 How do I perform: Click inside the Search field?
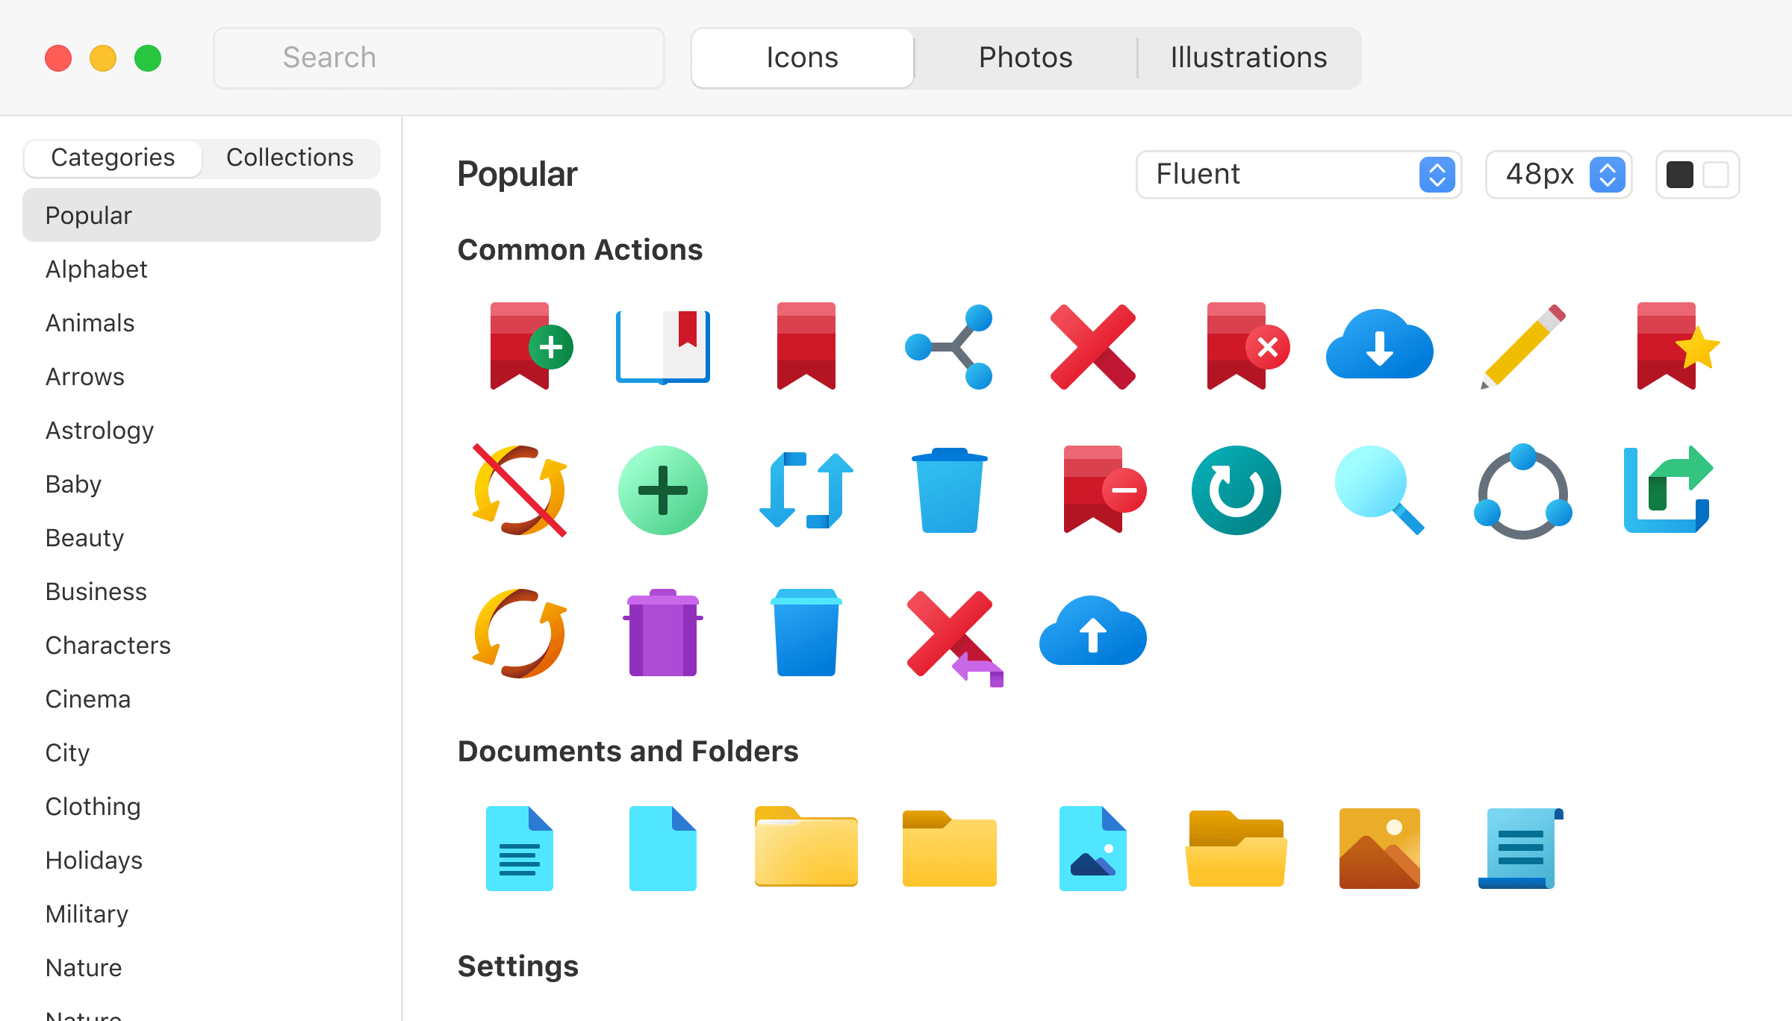tap(439, 57)
